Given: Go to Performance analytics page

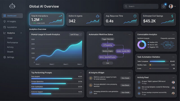Looking at the screenshot, I should coord(12,42).
